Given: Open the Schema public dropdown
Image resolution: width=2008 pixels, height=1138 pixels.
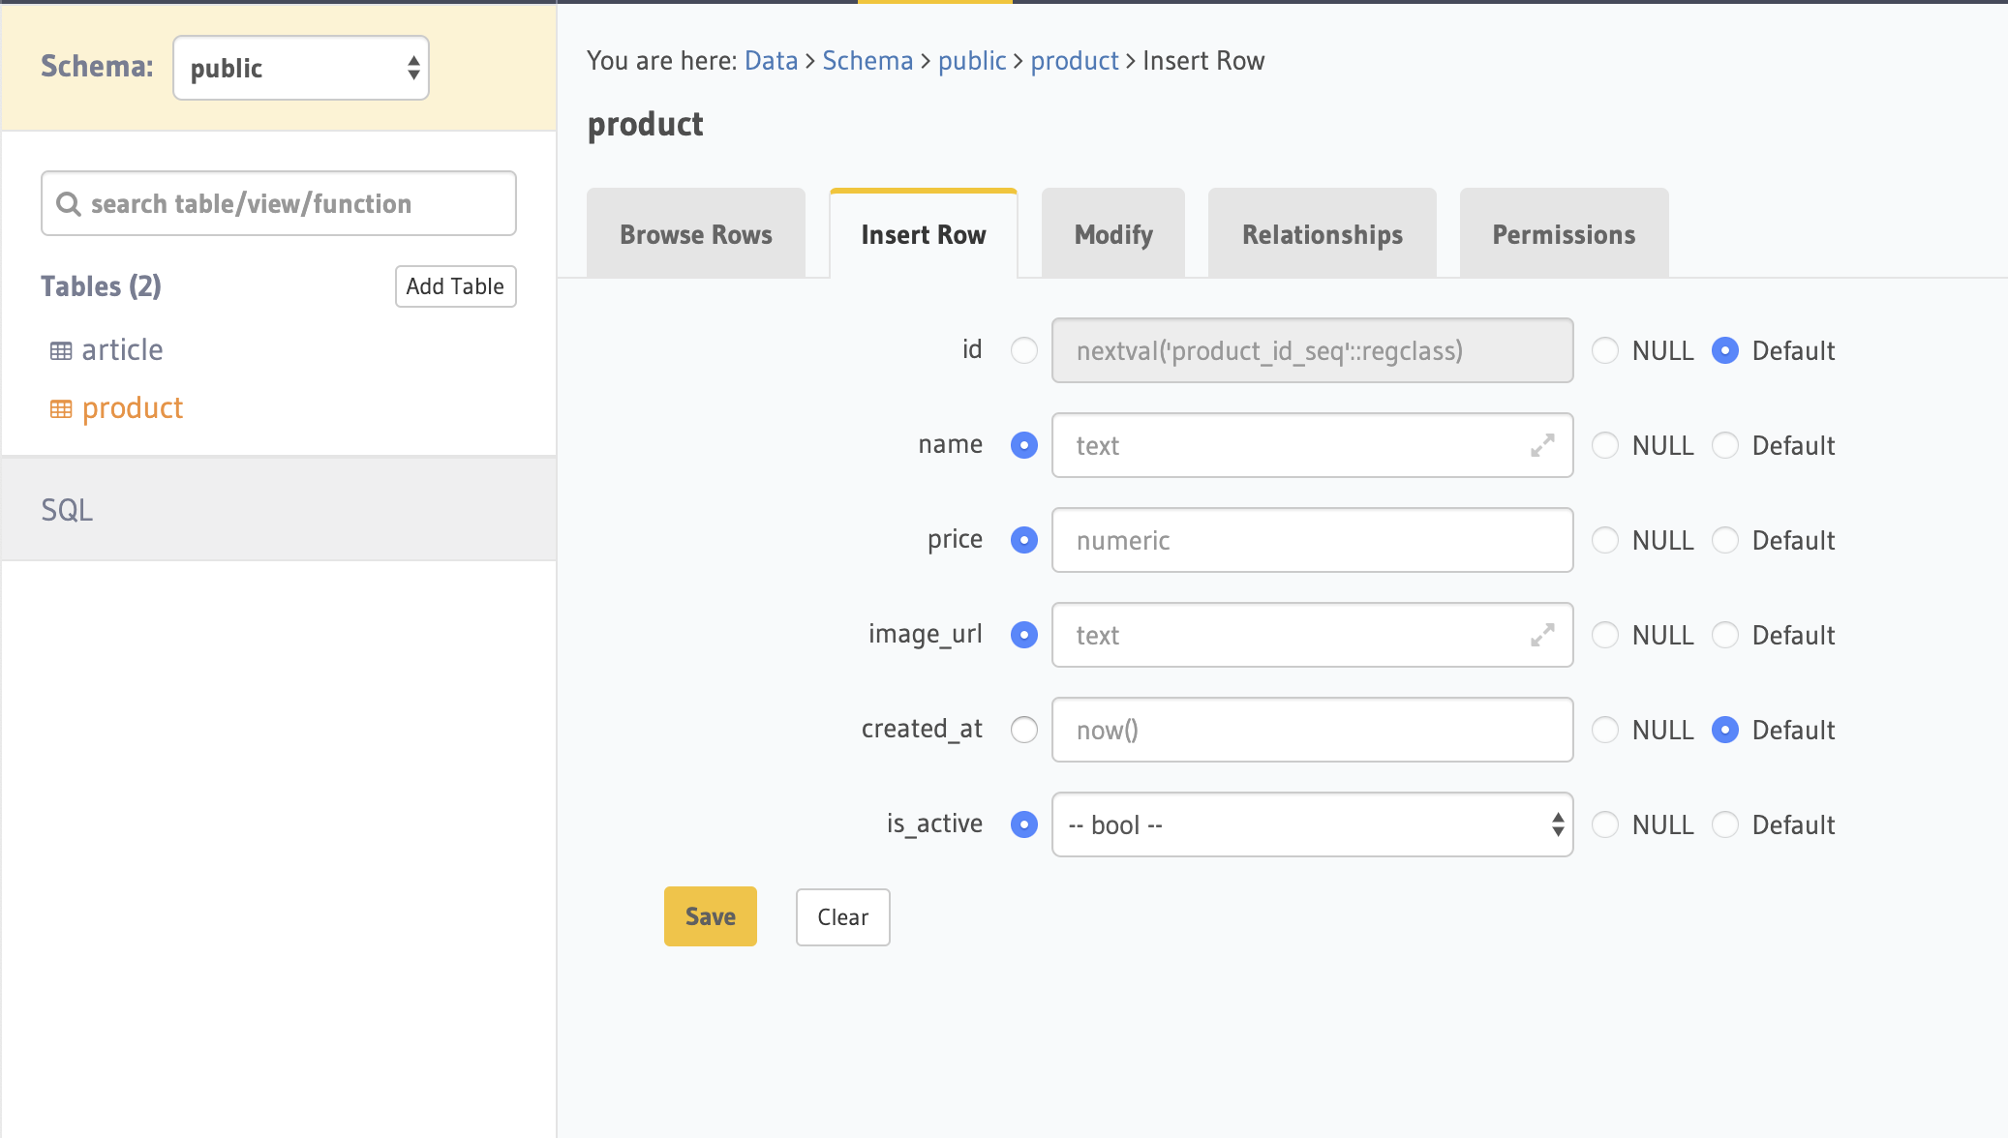Looking at the screenshot, I should tap(301, 68).
